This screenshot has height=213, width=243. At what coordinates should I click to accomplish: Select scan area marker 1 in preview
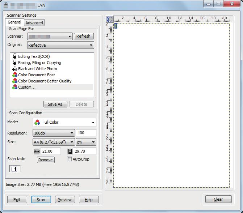coord(116,26)
